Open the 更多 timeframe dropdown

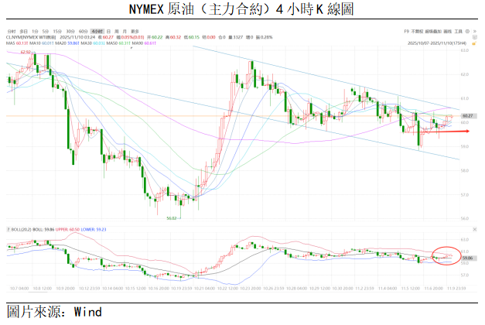135,30
